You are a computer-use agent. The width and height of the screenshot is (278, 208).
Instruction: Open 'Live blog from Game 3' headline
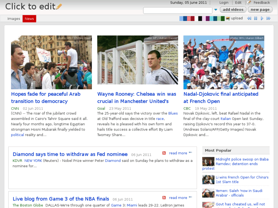(61, 199)
